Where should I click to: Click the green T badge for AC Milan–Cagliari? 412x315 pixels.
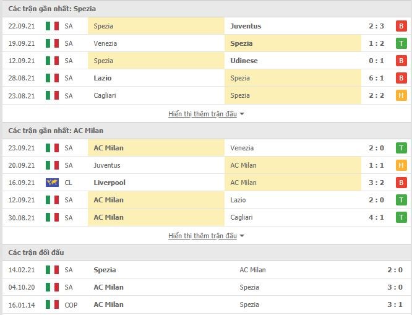tap(401, 217)
